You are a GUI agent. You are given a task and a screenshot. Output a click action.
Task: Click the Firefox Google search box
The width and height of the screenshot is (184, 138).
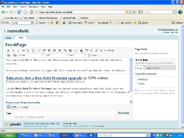click(158, 12)
